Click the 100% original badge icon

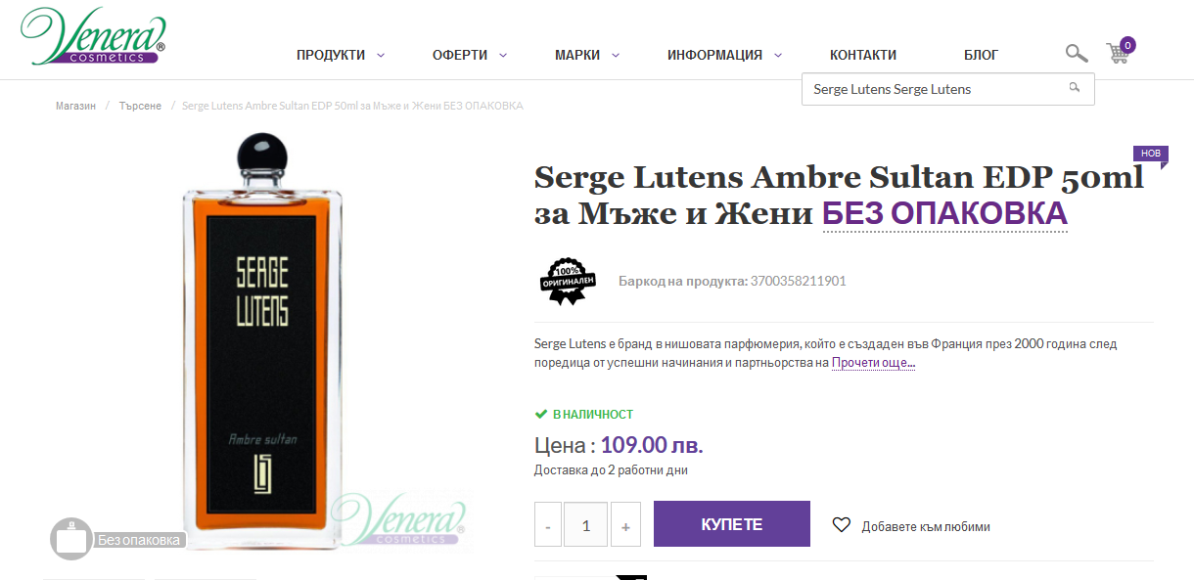(569, 281)
